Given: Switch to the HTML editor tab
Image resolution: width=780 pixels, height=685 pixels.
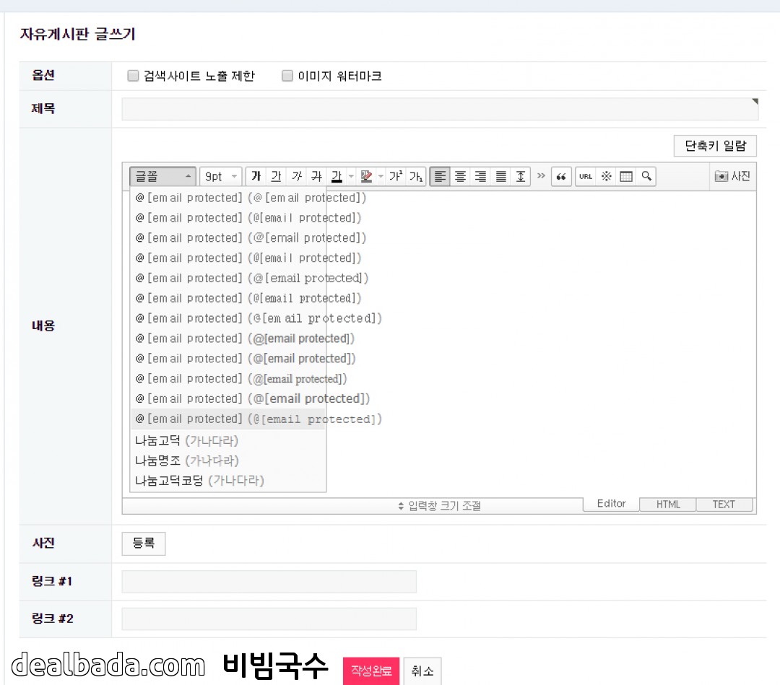Looking at the screenshot, I should click(668, 505).
